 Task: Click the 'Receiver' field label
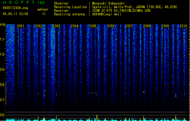coord(61,11)
